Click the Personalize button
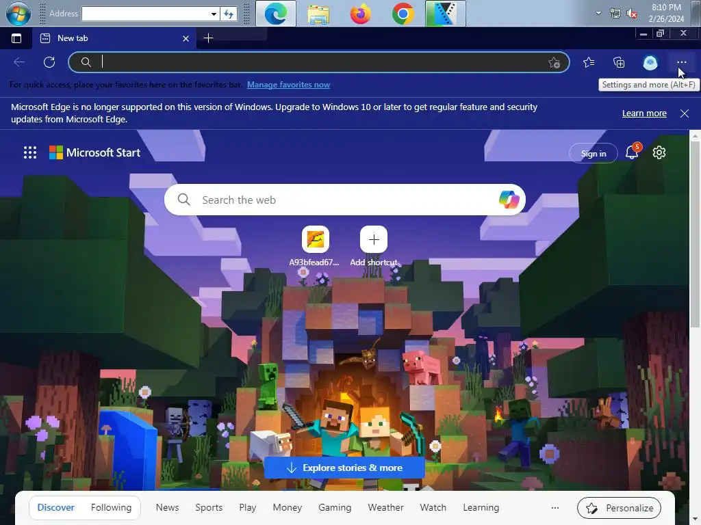Viewport: 701px width, 525px height. 619,508
